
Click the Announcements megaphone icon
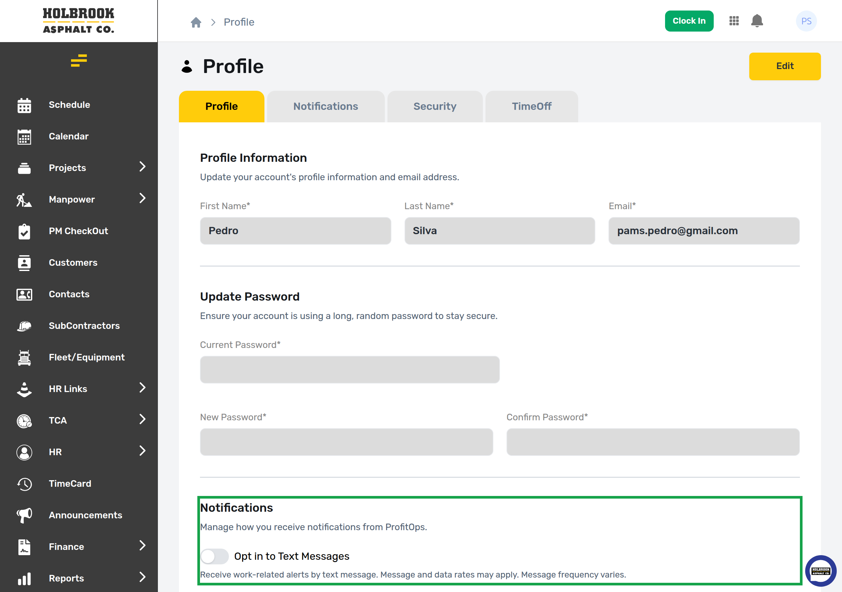pos(24,515)
